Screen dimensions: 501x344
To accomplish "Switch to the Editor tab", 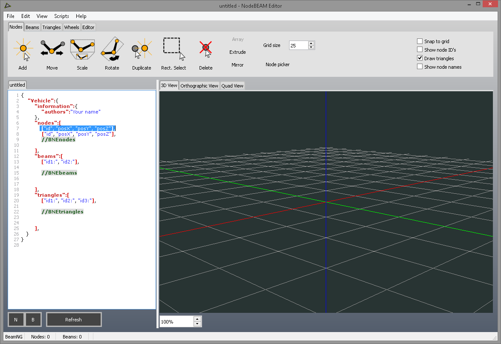I will pos(88,27).
